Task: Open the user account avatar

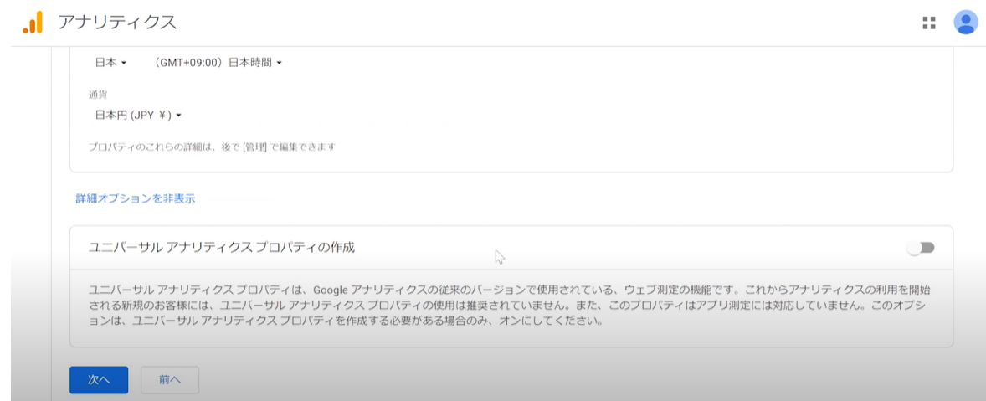Action: pyautogui.click(x=965, y=23)
